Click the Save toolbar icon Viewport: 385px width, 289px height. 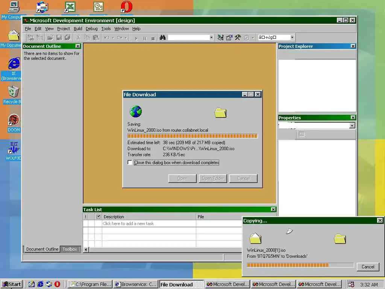[x=59, y=38]
